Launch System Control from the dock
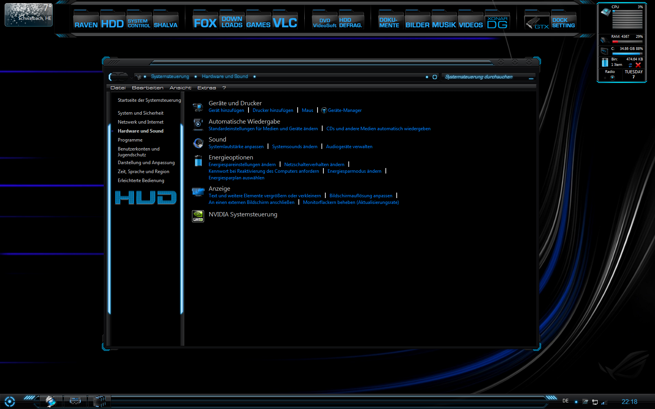This screenshot has height=409, width=655. pos(139,20)
